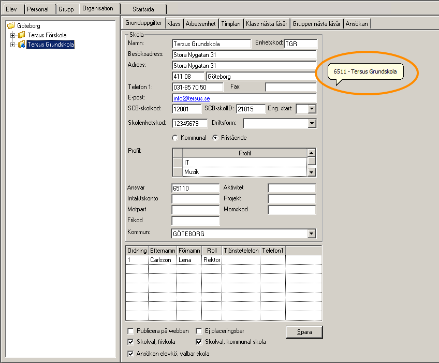Select the Göteborg tree root

pyautogui.click(x=28, y=26)
